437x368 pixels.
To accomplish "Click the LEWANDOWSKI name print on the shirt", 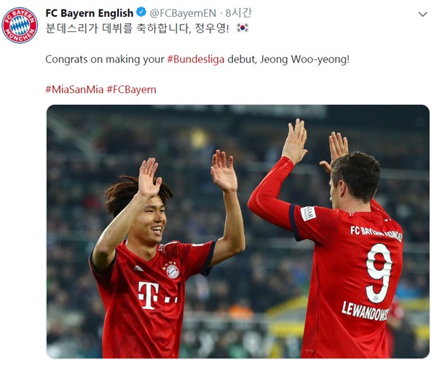I will tap(365, 311).
